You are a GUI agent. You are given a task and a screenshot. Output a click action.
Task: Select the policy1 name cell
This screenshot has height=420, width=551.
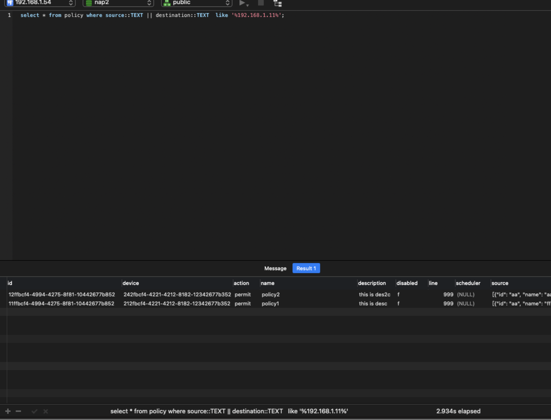point(270,304)
